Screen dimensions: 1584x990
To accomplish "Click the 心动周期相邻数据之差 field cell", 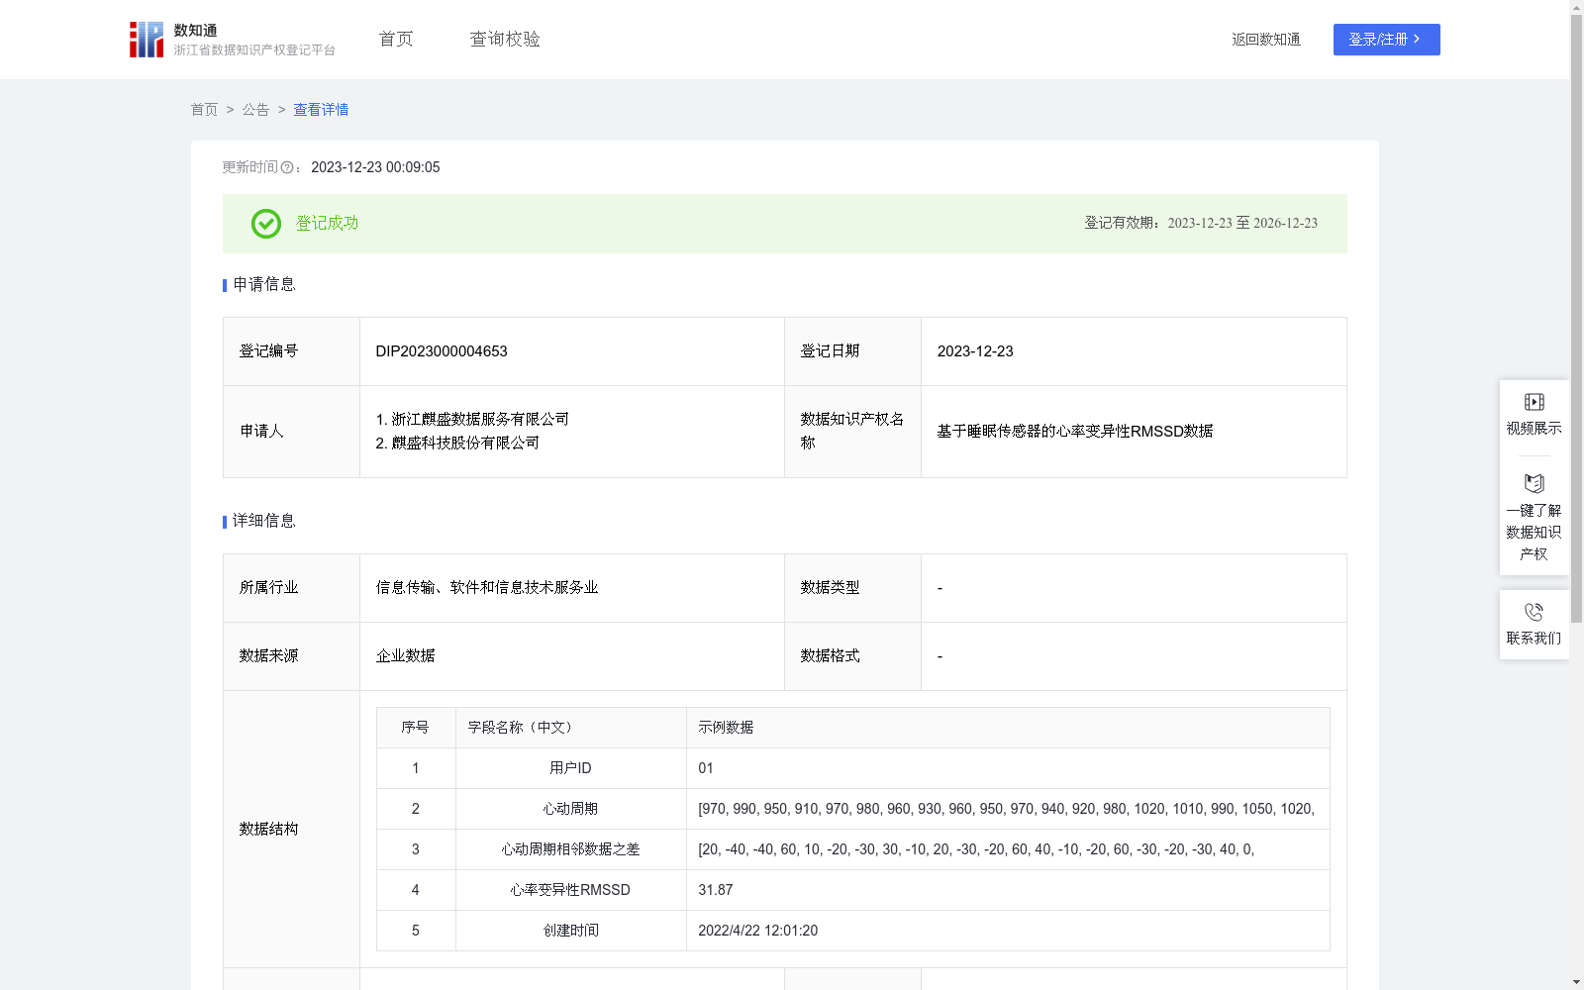I will pyautogui.click(x=571, y=849).
